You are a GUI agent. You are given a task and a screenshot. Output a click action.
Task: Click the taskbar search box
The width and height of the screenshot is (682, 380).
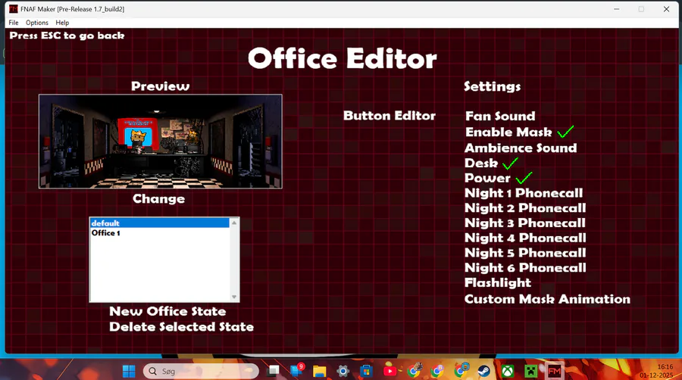click(201, 372)
